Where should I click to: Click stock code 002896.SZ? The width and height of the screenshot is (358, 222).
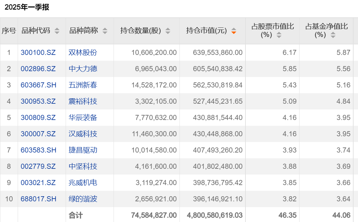pos(38,69)
